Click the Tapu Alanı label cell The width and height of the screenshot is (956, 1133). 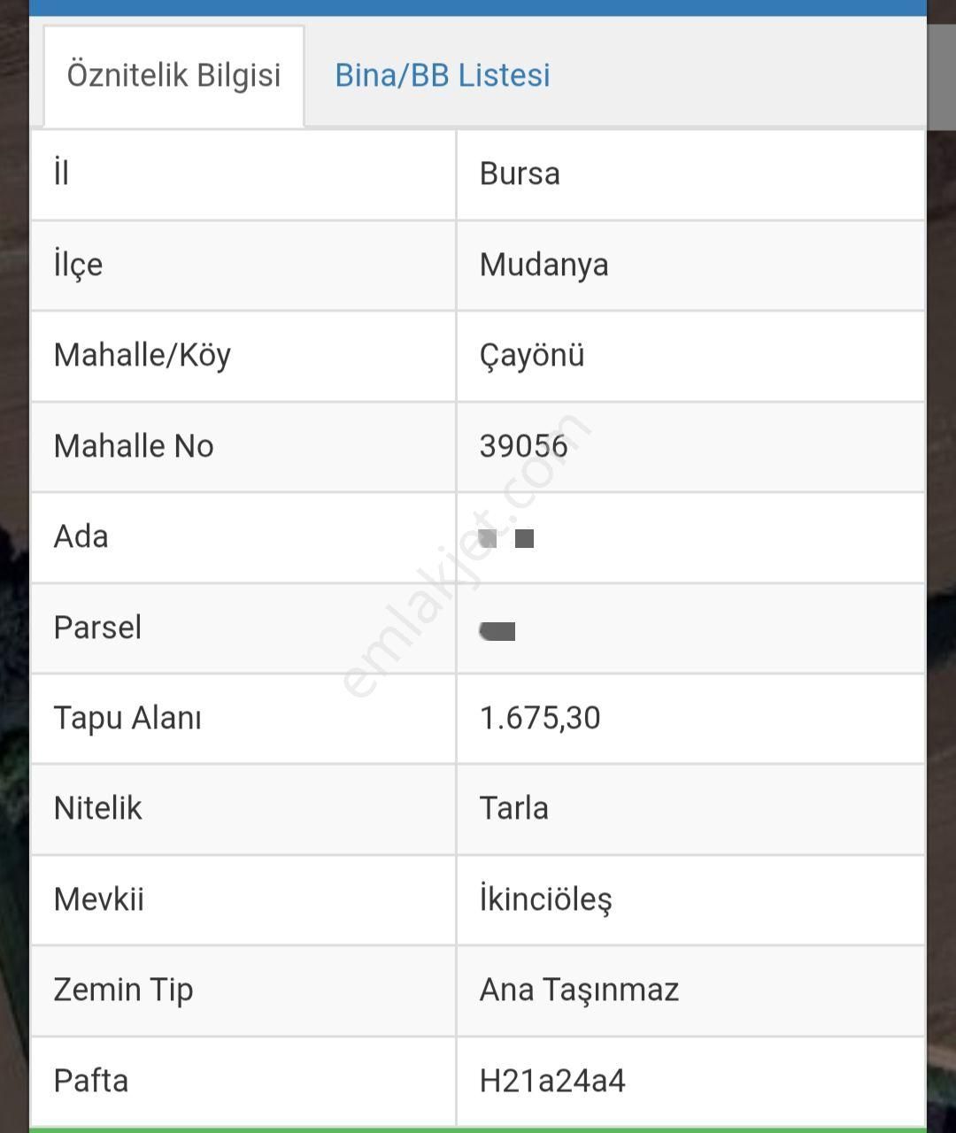[x=243, y=719]
